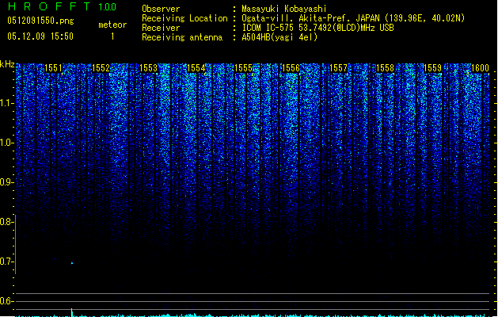Click antenna value A504HB(yagi 4el)
Viewport: 498px width, 317px height.
[x=279, y=37]
